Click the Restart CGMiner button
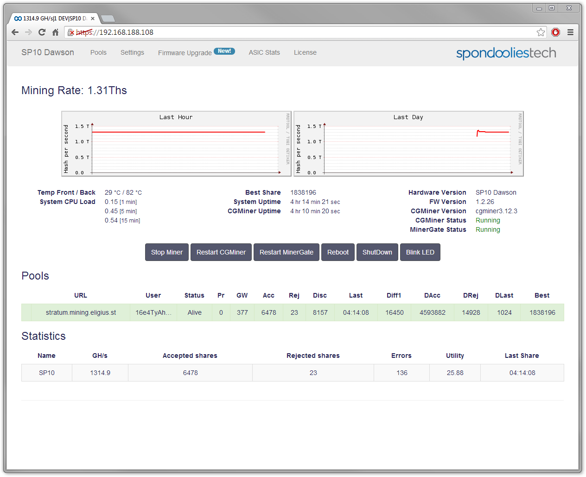586x477 pixels. [221, 252]
